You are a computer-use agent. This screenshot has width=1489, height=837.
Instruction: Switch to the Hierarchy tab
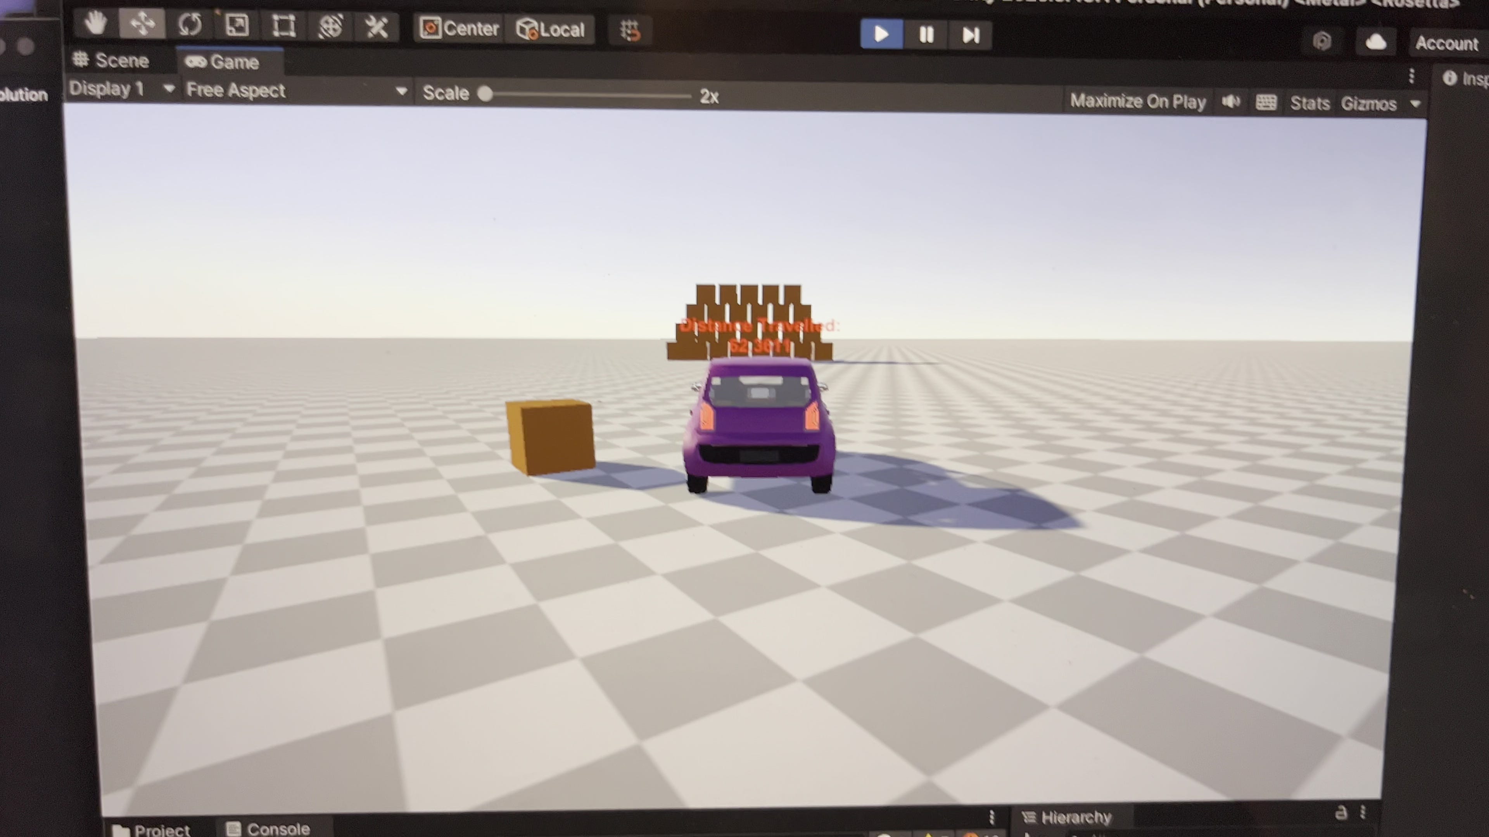click(x=1068, y=817)
